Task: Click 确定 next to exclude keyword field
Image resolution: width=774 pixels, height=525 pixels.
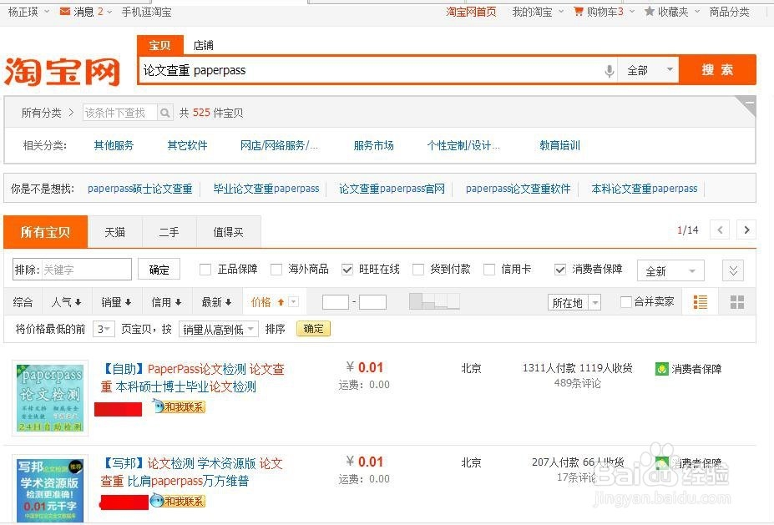Action: click(159, 270)
